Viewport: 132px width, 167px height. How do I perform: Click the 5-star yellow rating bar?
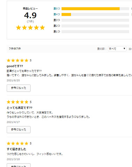pyautogui.click(x=90, y=9)
